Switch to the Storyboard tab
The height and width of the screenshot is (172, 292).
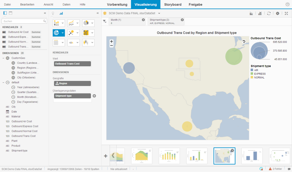(173, 4)
